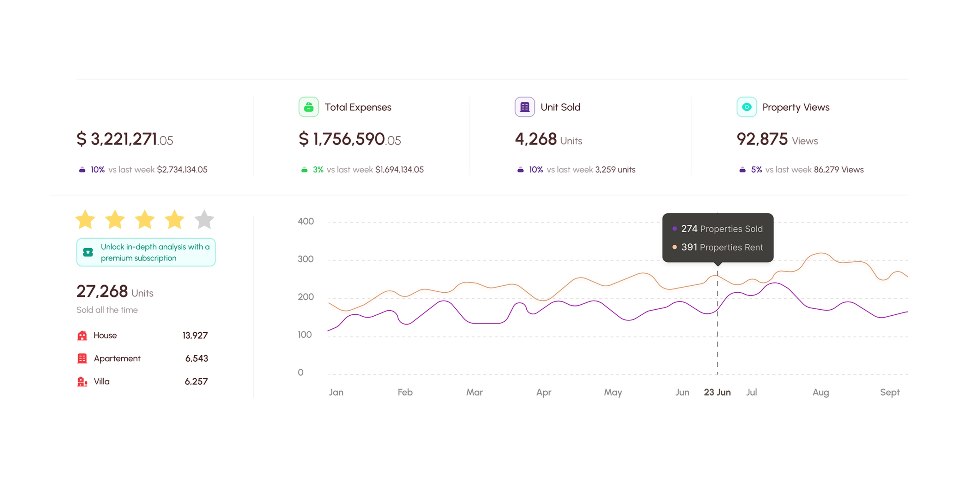Image resolution: width=963 pixels, height=479 pixels.
Task: Click the teal Property Views eye icon
Action: [x=746, y=107]
